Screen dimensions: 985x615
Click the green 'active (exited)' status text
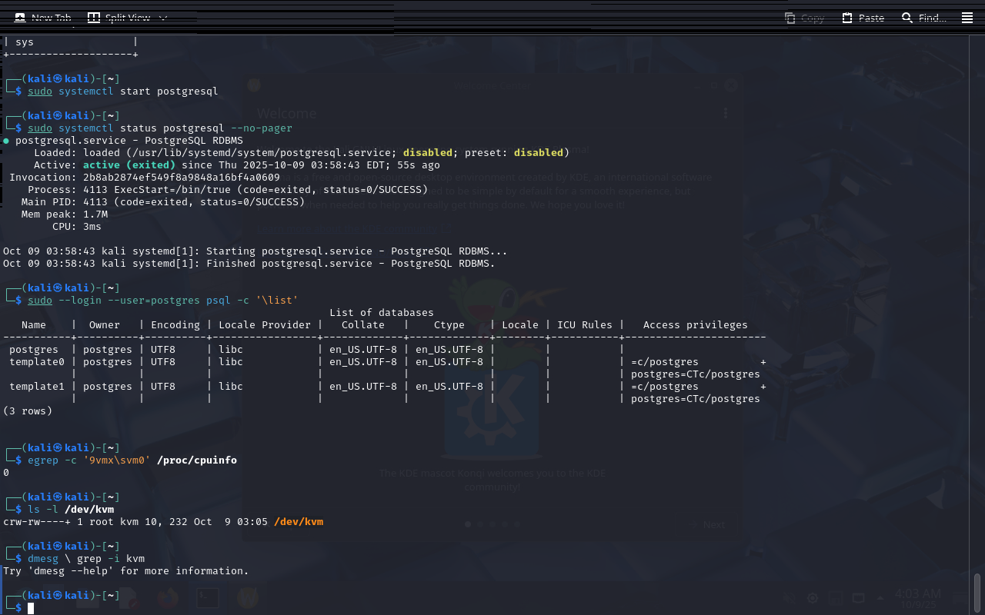[129, 165]
